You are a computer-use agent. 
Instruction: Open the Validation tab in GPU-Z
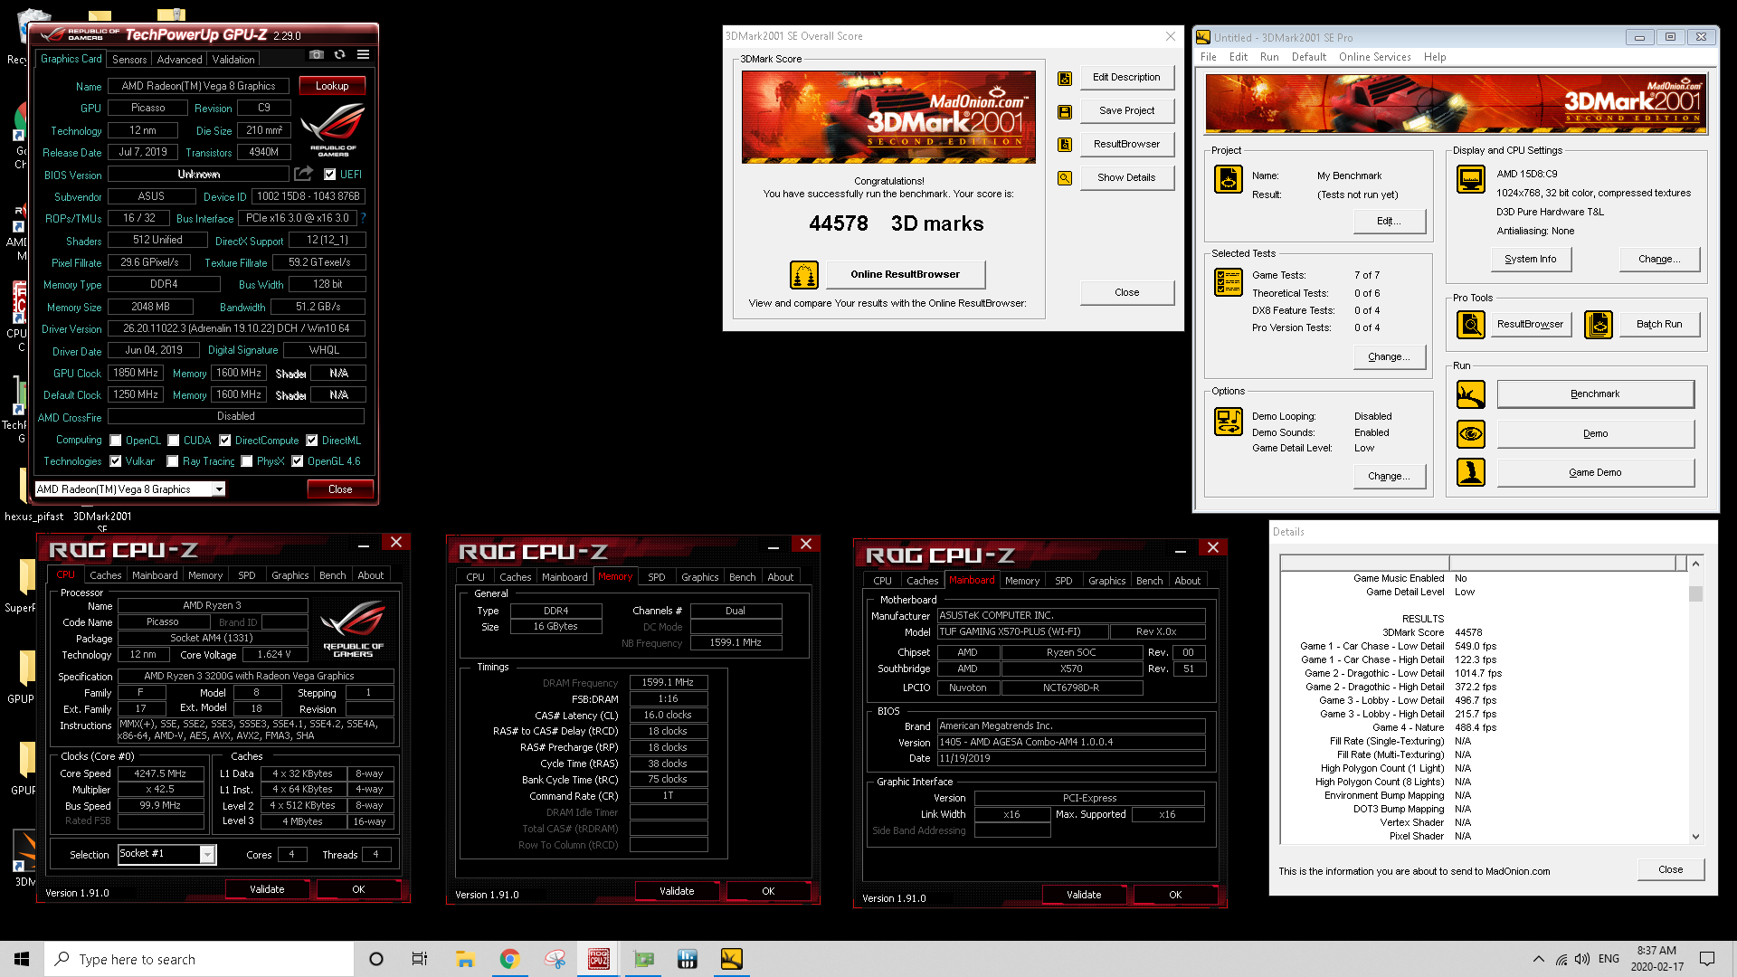tap(233, 60)
